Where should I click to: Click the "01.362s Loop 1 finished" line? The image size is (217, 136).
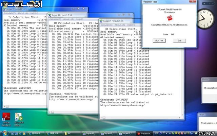(x=75, y=37)
